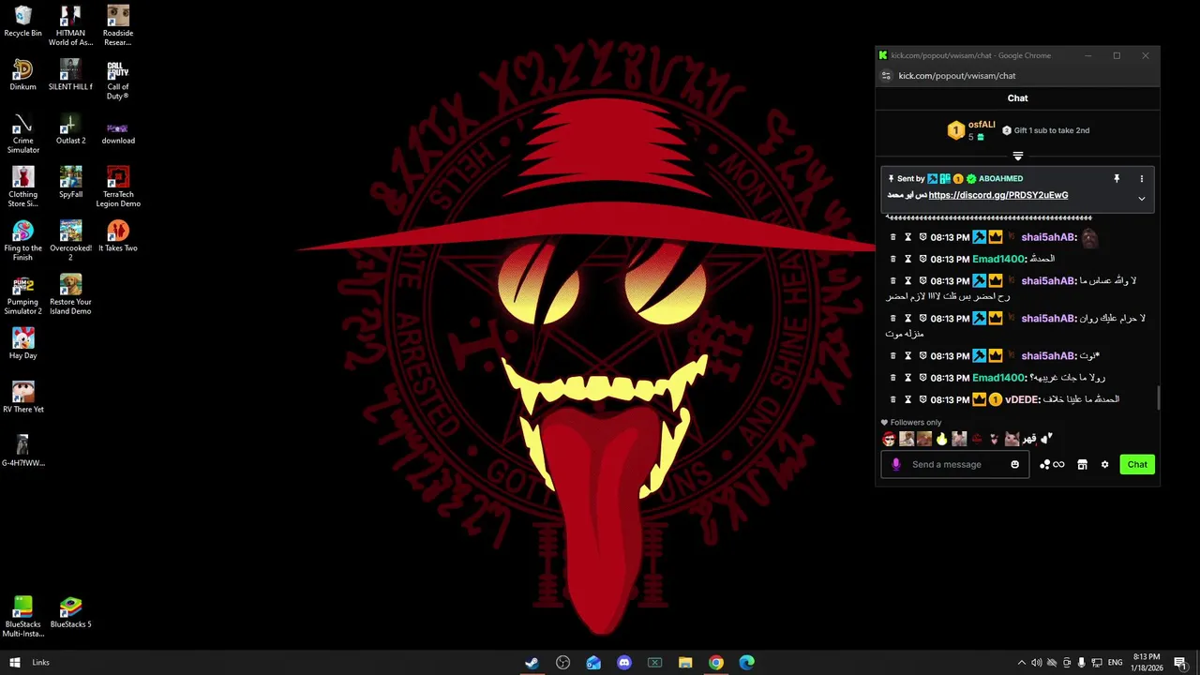The height and width of the screenshot is (675, 1200).
Task: Open Recycle Bin desktop icon
Action: pos(23,21)
